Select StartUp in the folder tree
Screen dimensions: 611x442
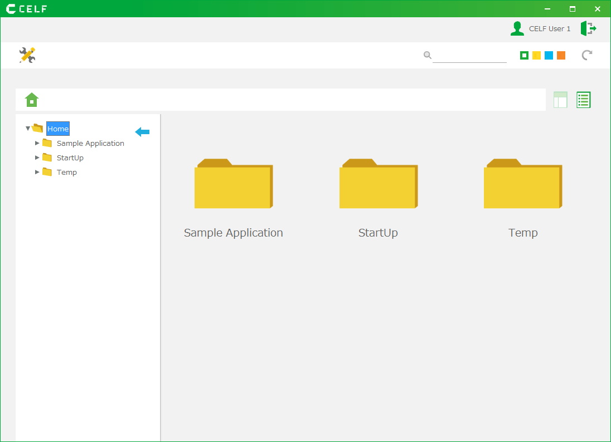[x=70, y=158]
